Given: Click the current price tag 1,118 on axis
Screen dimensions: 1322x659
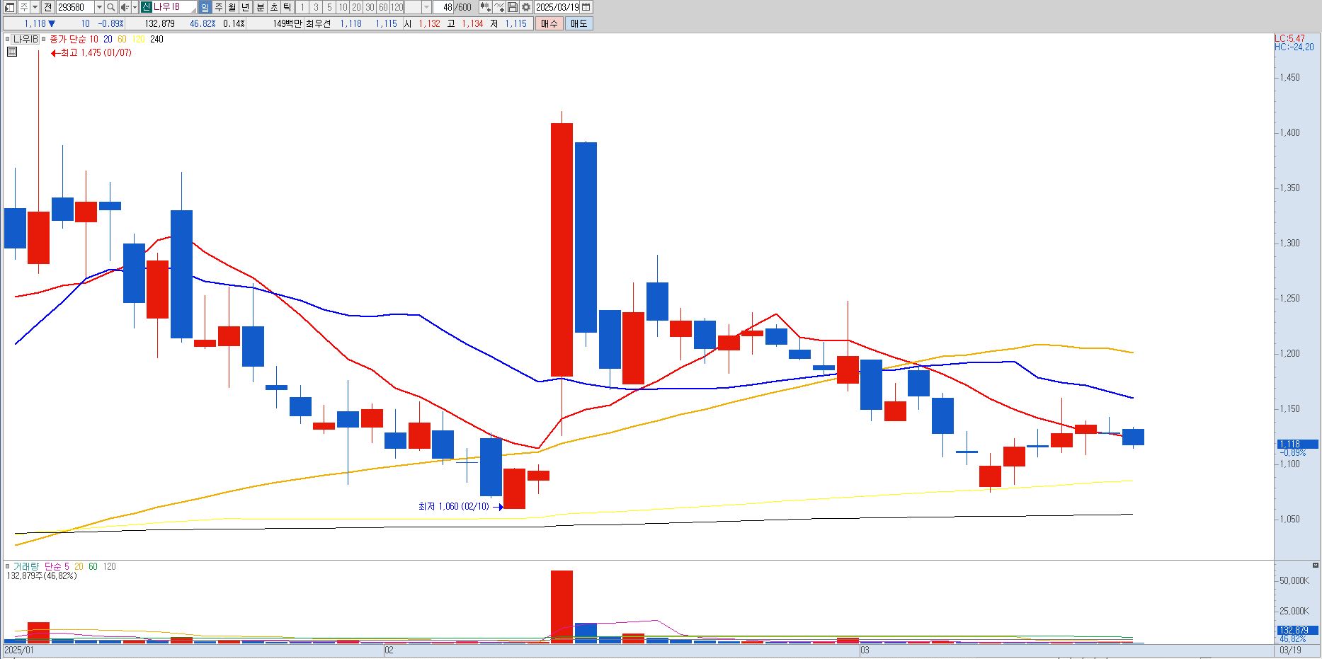Looking at the screenshot, I should point(1297,445).
